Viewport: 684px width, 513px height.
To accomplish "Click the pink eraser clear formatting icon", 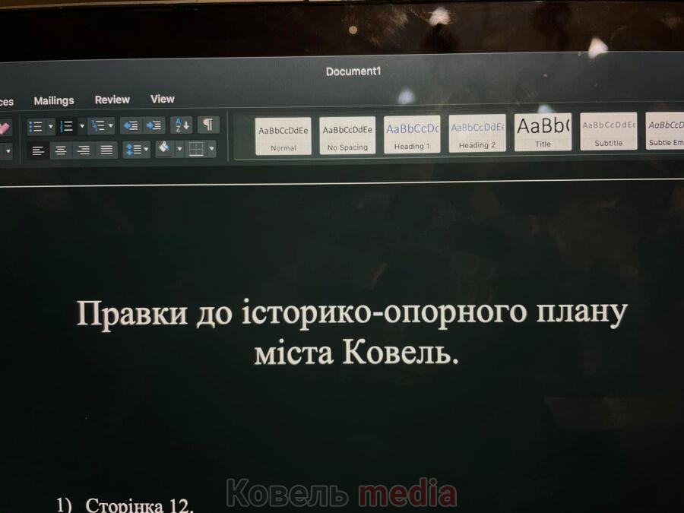I will point(4,128).
